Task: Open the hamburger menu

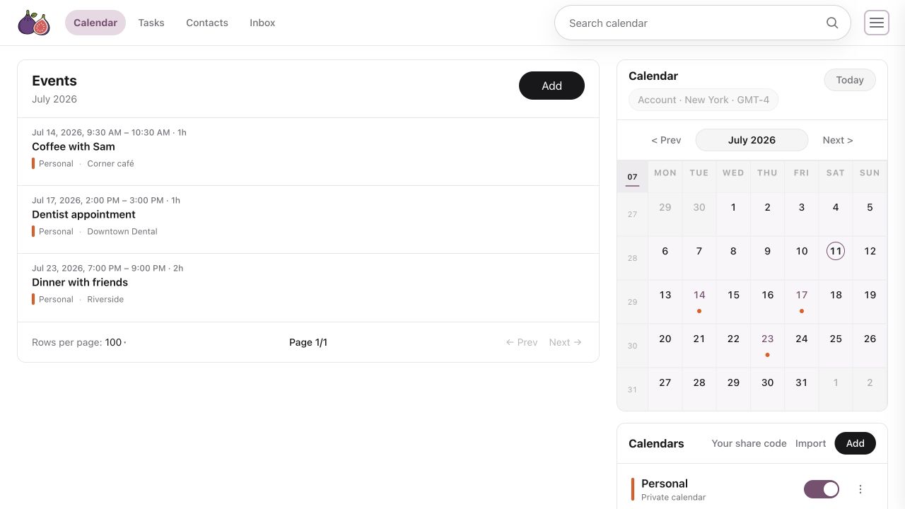Action: pyautogui.click(x=877, y=23)
